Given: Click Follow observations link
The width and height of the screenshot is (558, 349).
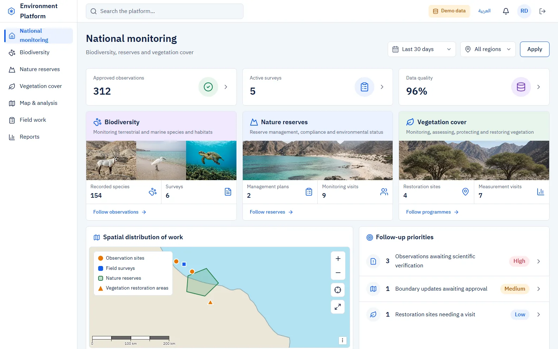Looking at the screenshot, I should (x=120, y=212).
